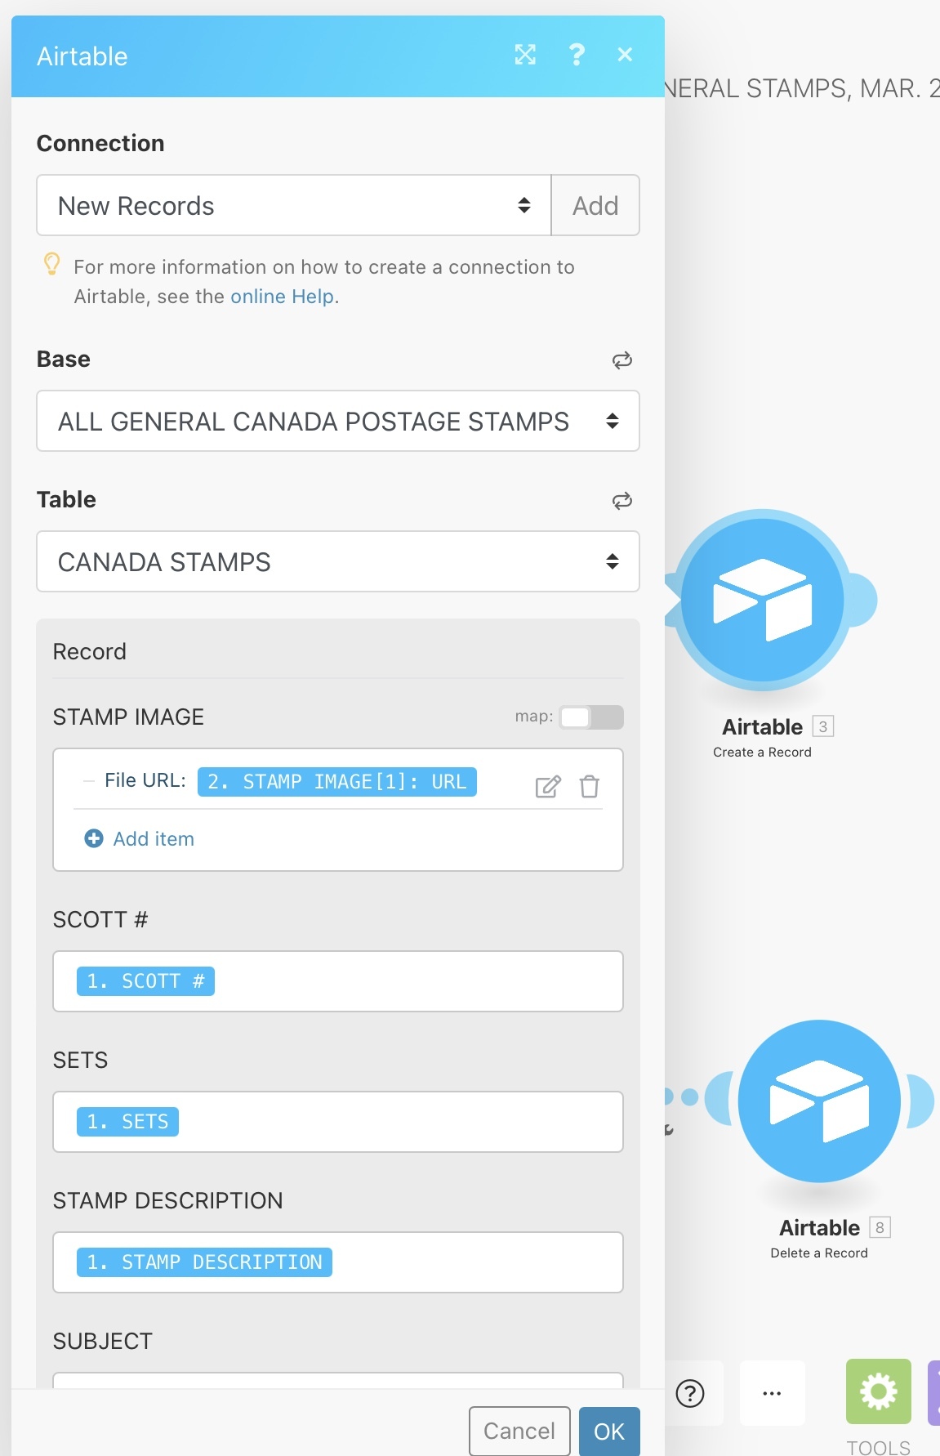940x1456 pixels.
Task: Refresh the Table list
Action: [x=622, y=501]
